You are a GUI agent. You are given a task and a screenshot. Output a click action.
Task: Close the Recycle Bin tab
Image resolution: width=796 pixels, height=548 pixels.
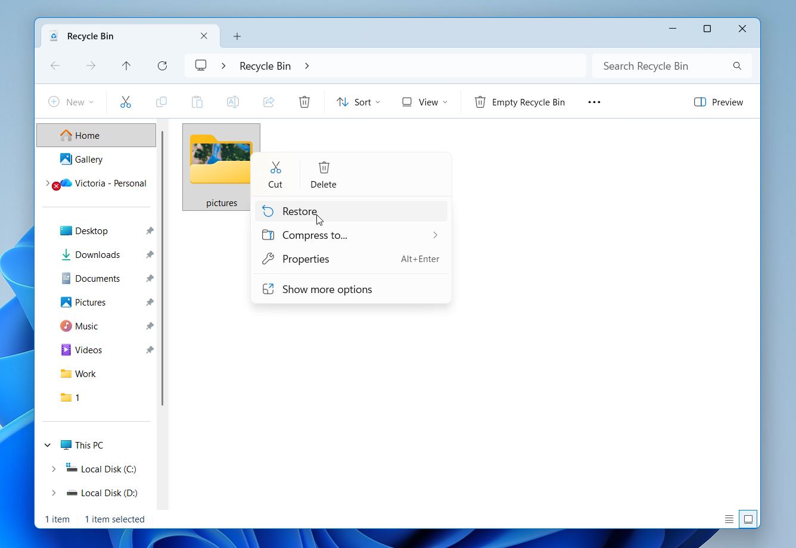(204, 36)
